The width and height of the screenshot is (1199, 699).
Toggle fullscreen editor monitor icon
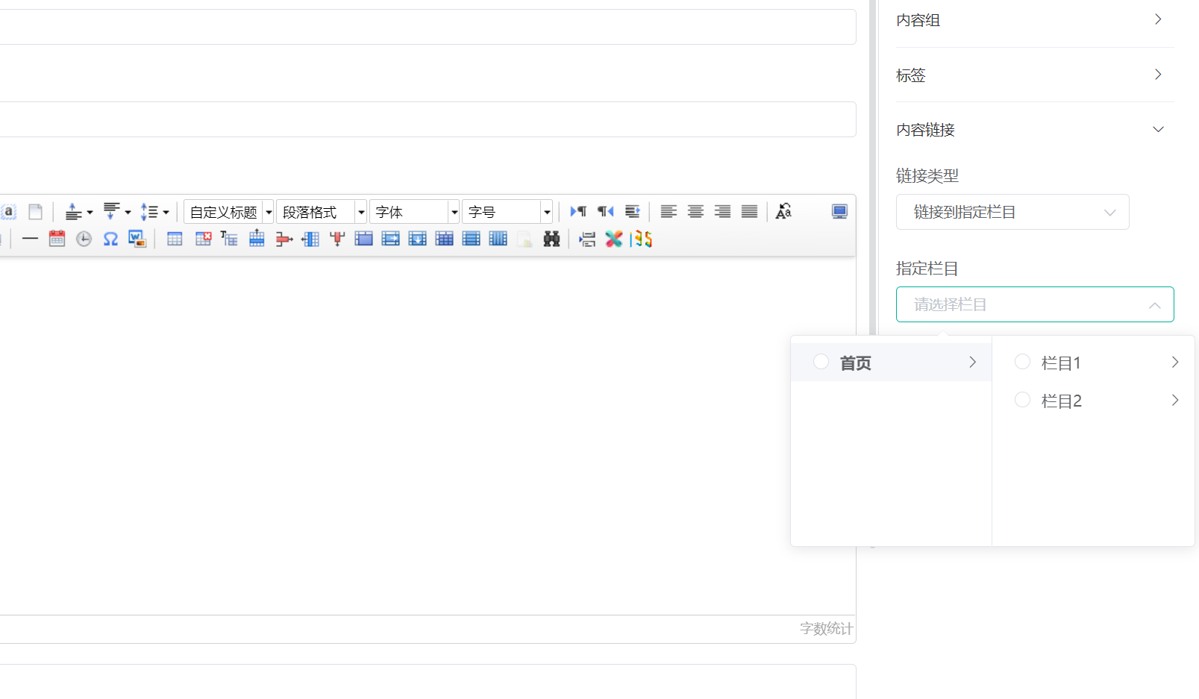point(839,212)
